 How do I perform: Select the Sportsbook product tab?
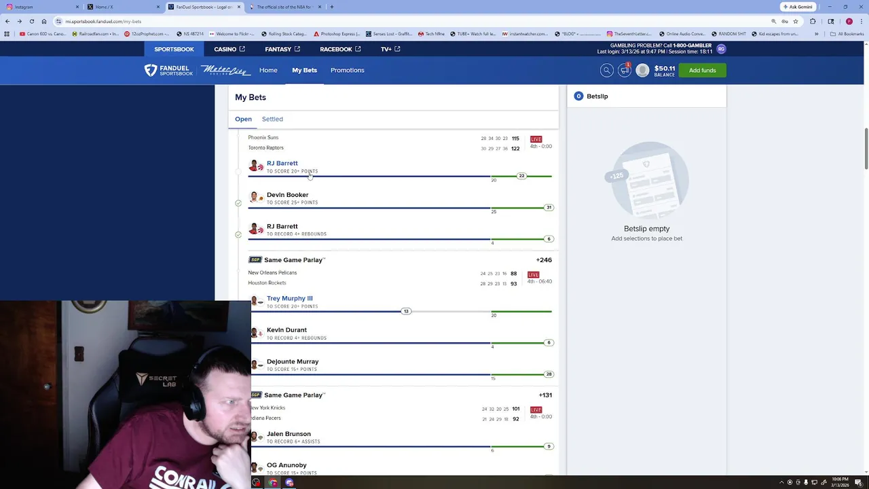pos(174,49)
